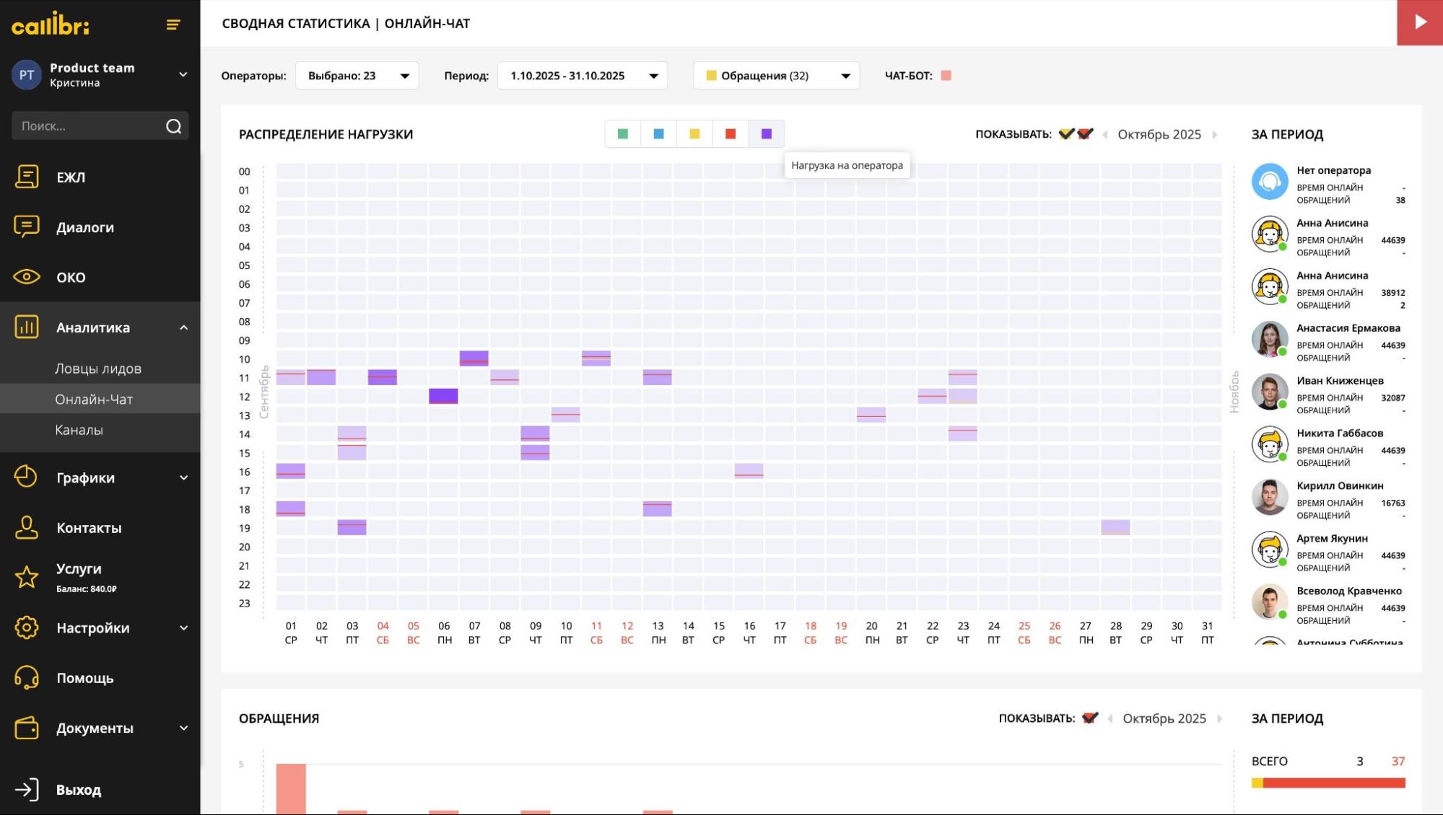Select the purple load color swatch
1443x815 pixels.
[767, 134]
